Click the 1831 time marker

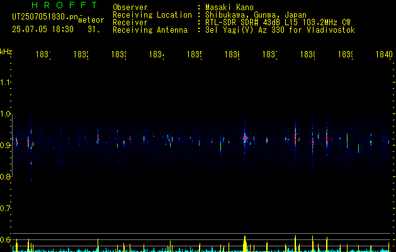(43, 54)
